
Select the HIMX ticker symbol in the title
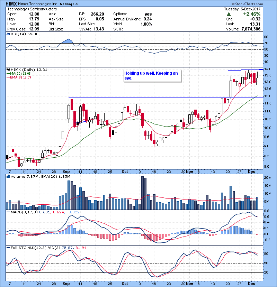(x=11, y=4)
